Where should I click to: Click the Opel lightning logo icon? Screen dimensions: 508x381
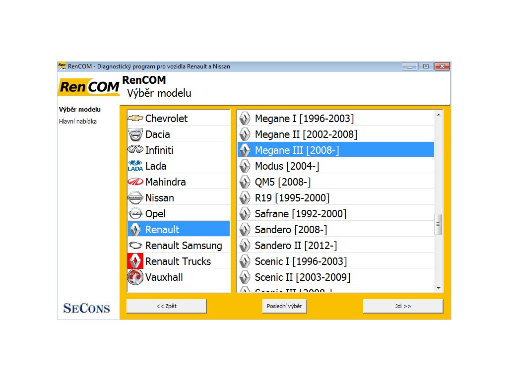click(x=135, y=213)
